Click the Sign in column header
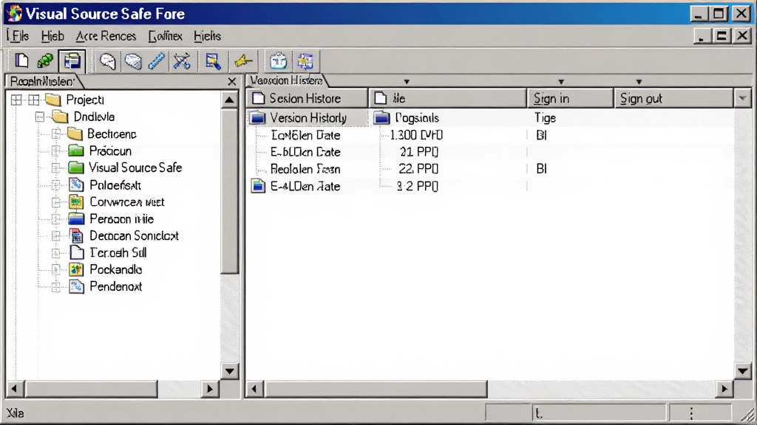Viewport: 757px width, 425px height. click(570, 98)
